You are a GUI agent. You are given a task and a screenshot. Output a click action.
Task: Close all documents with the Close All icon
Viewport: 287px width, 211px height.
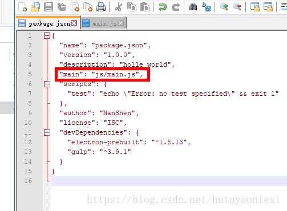pyautogui.click(x=88, y=7)
